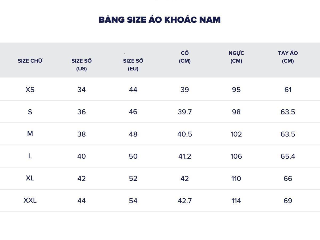The height and width of the screenshot is (240, 320).
Task: Select the 102 chest measurement cell
Action: (236, 134)
